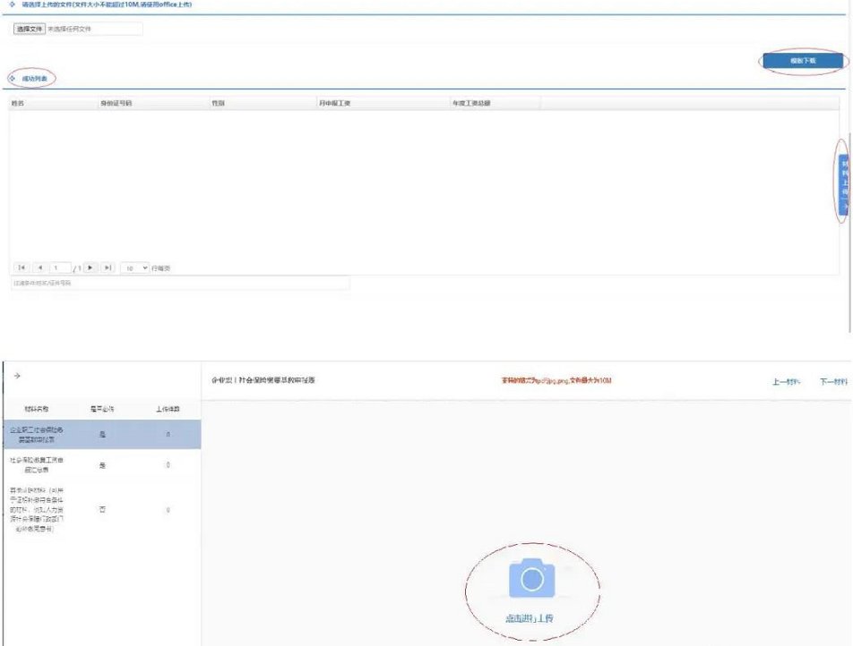The width and height of the screenshot is (853, 646).
Task: Click the page number input box
Action: [61, 268]
